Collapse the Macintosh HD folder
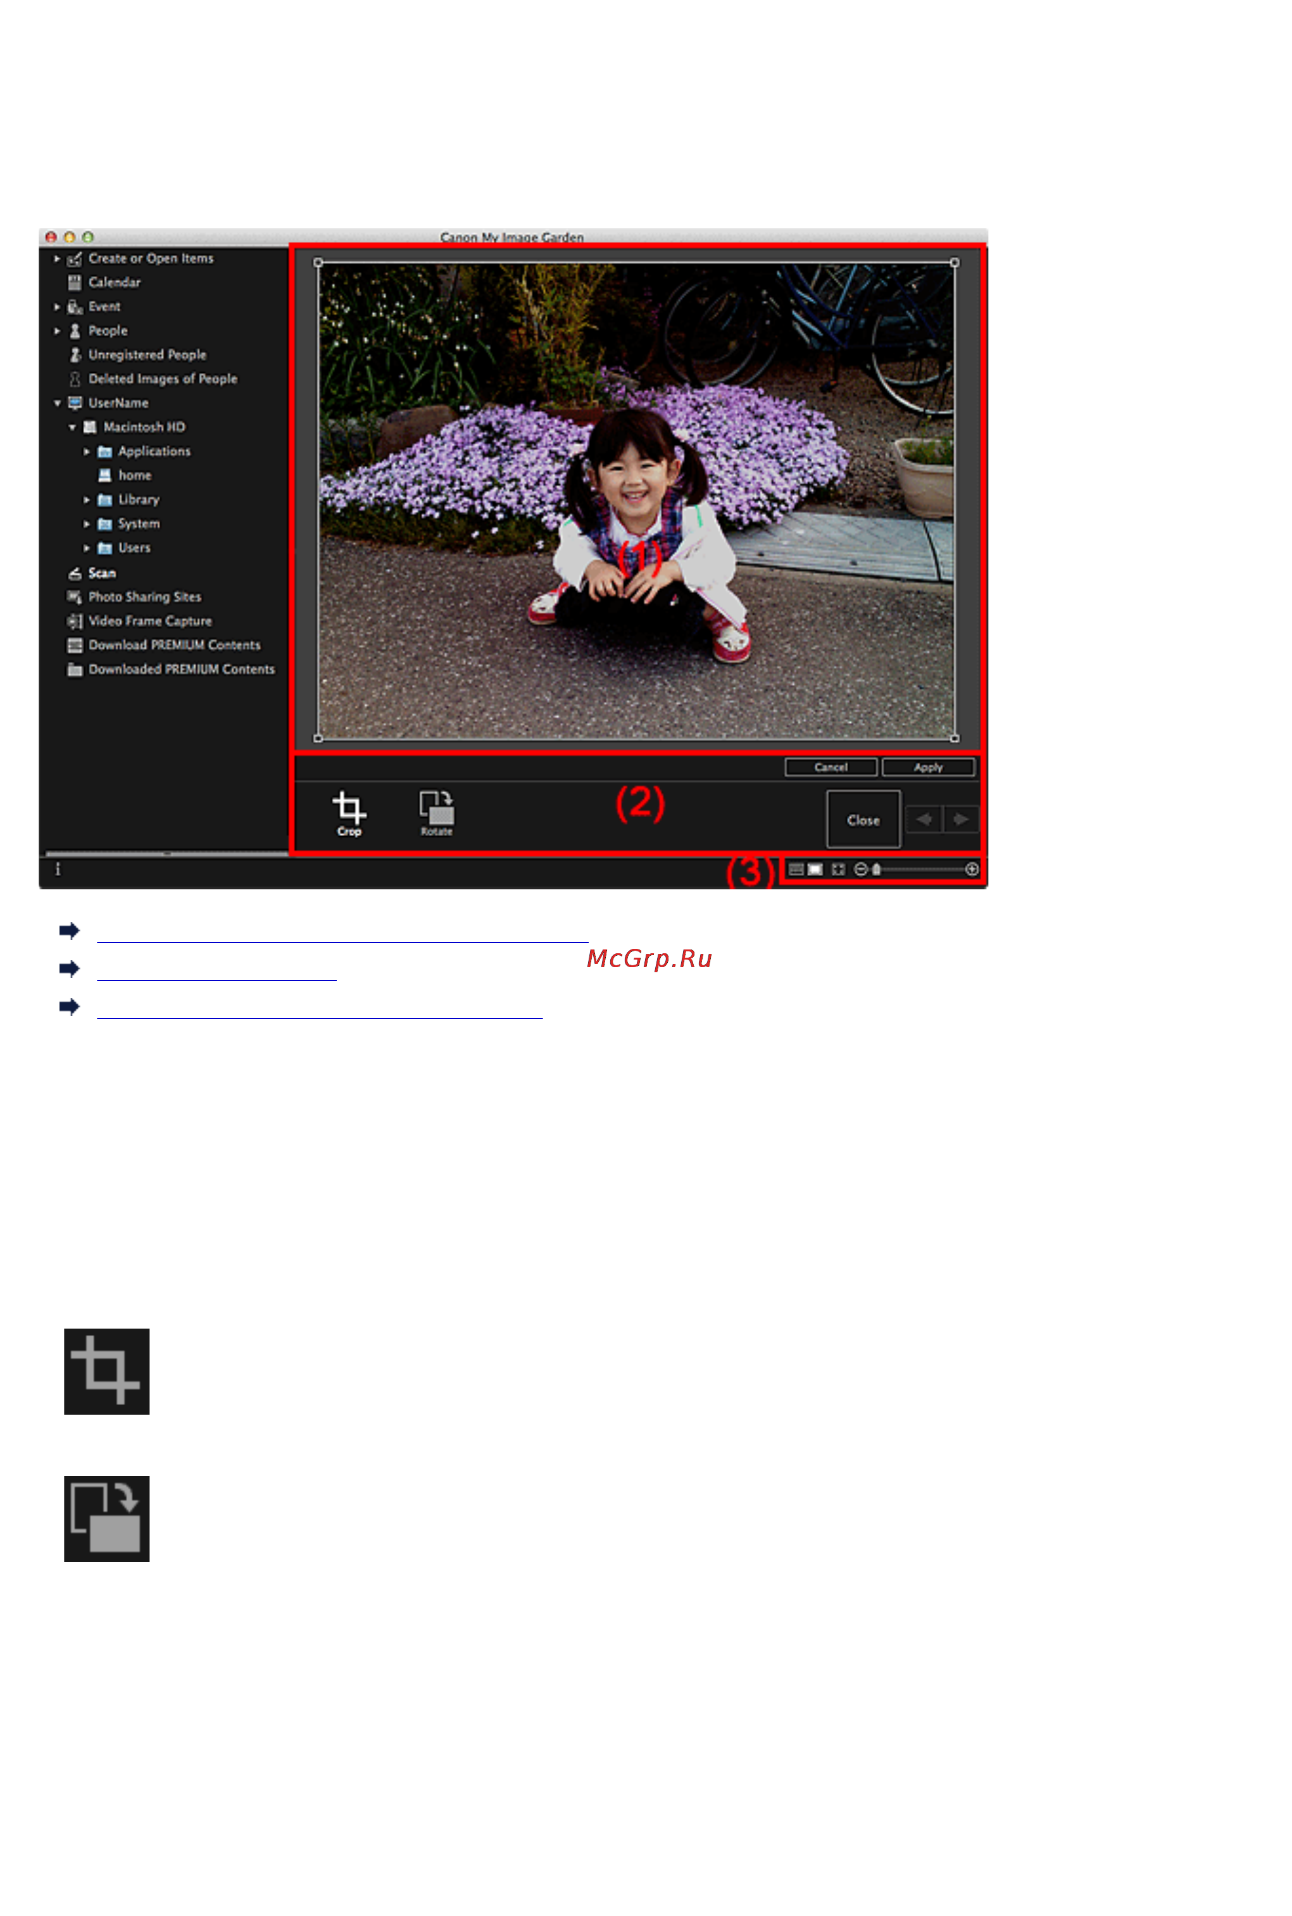Viewport: 1292px width, 1916px height. coord(73,427)
